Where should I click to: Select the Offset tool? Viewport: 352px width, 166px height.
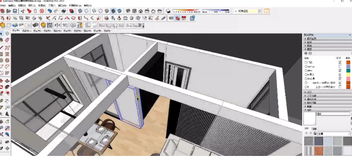pyautogui.click(x=7, y=93)
